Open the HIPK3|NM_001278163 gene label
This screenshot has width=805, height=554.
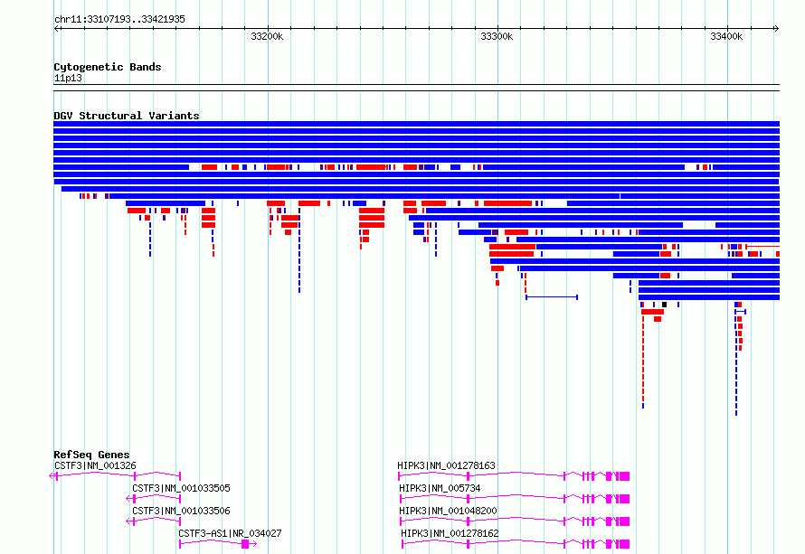446,465
